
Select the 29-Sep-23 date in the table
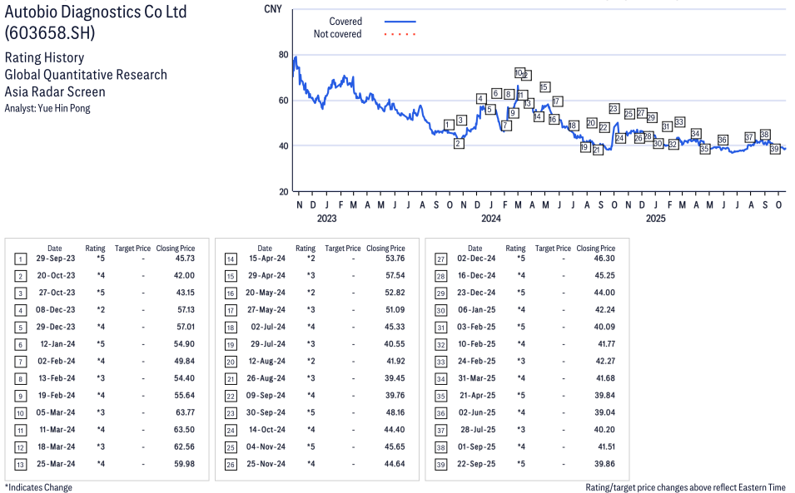click(x=55, y=259)
